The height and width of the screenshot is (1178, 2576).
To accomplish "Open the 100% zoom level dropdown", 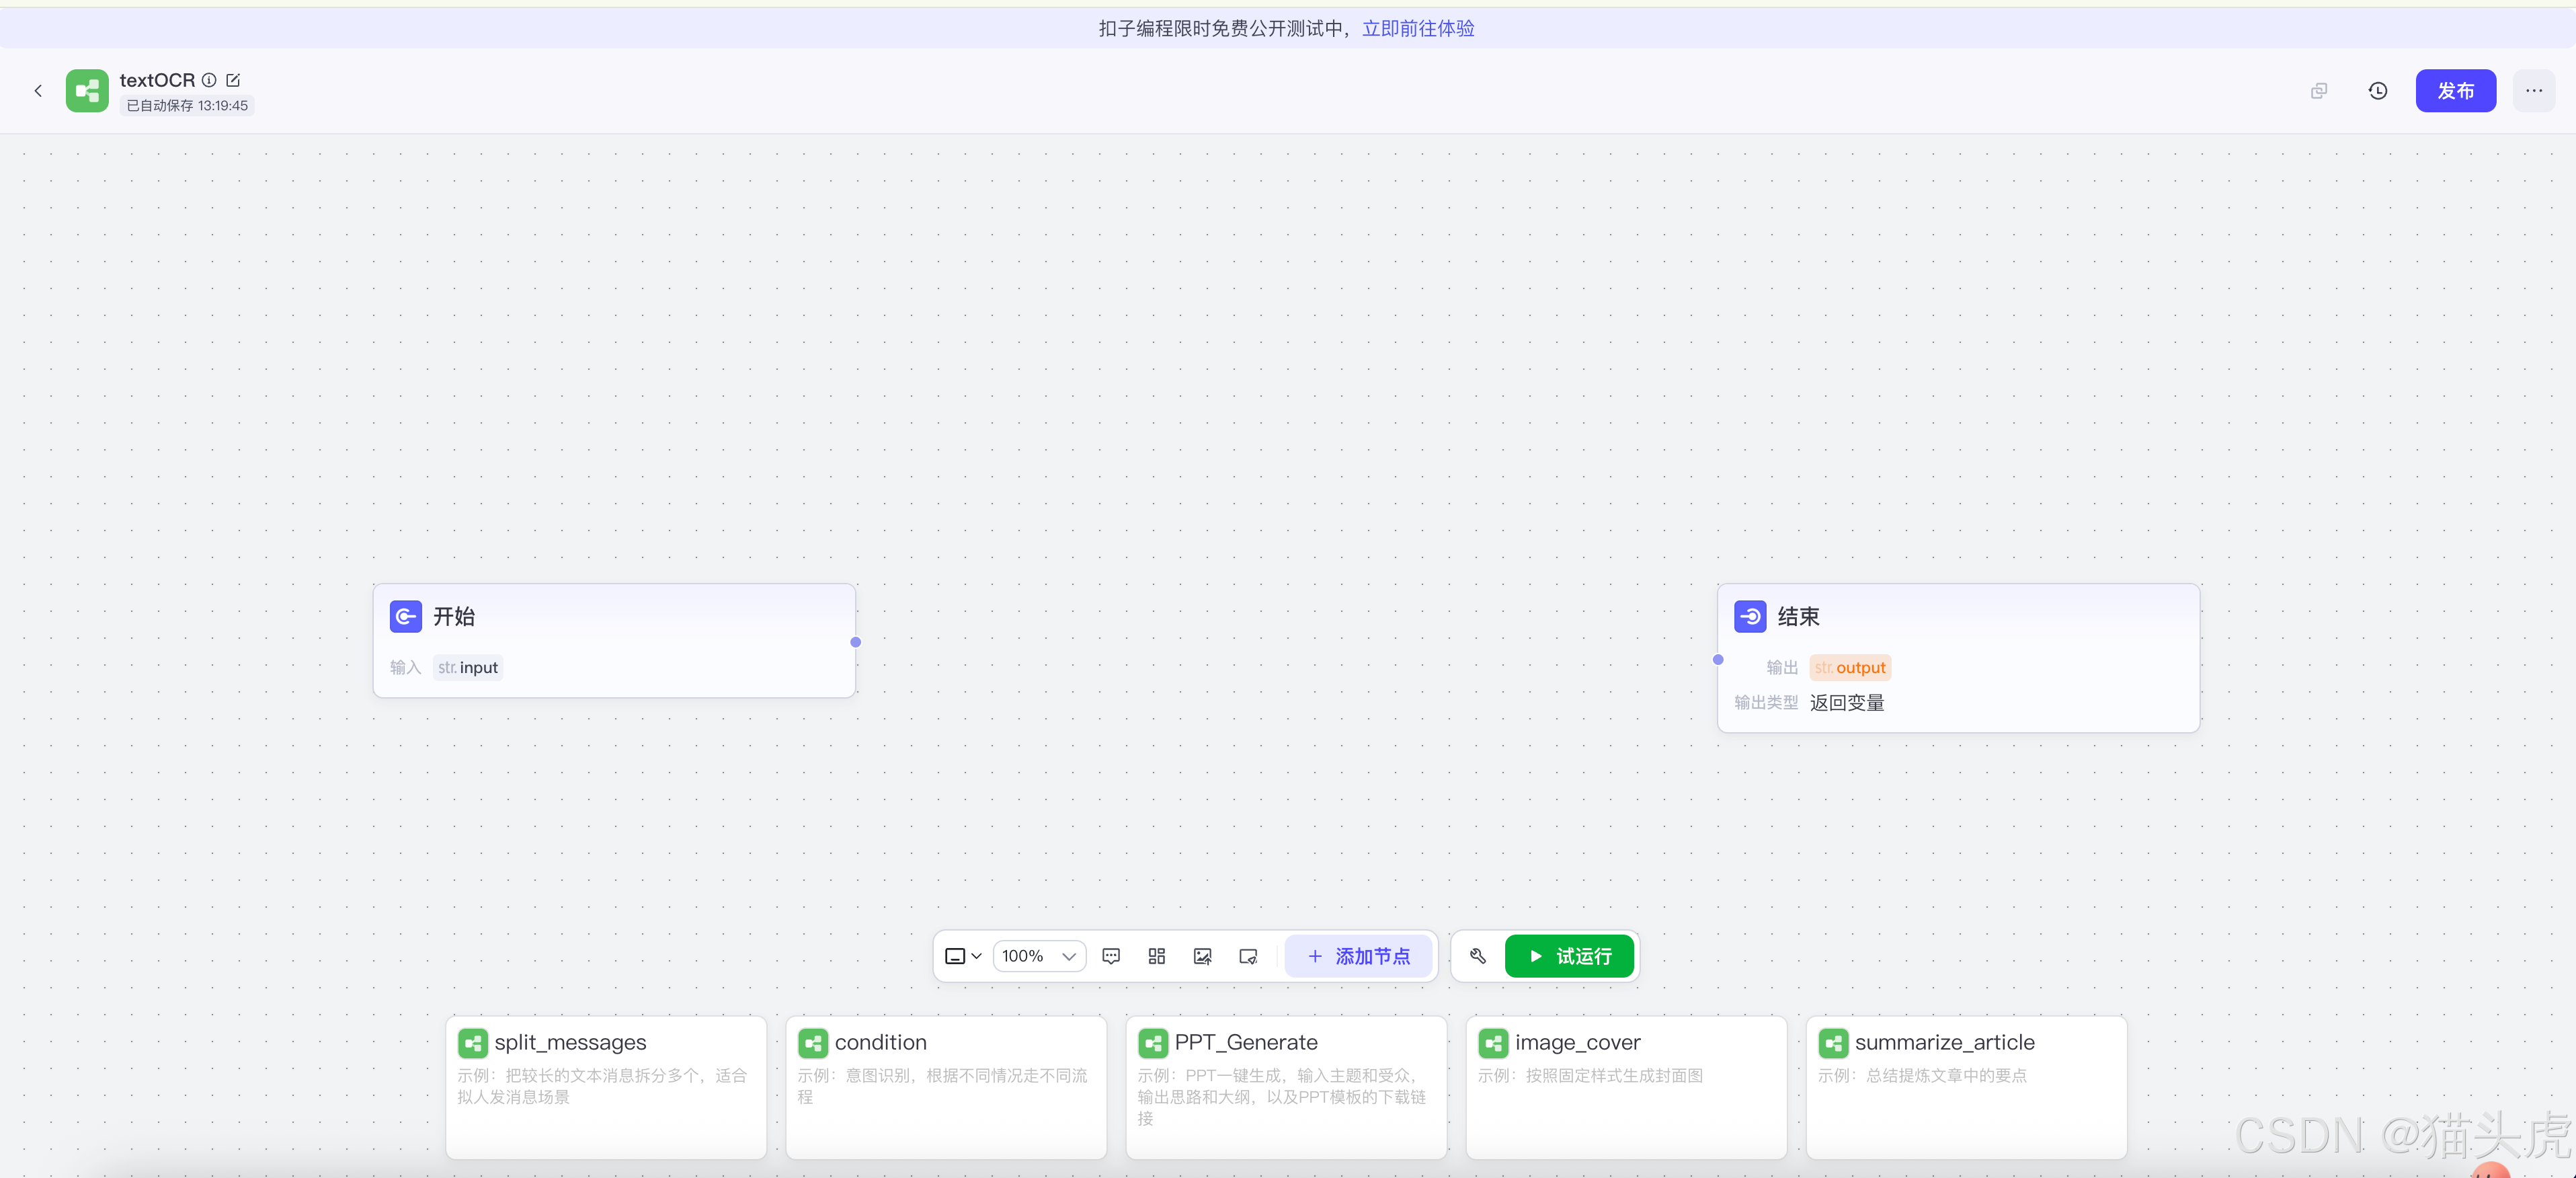I will pos(1039,956).
